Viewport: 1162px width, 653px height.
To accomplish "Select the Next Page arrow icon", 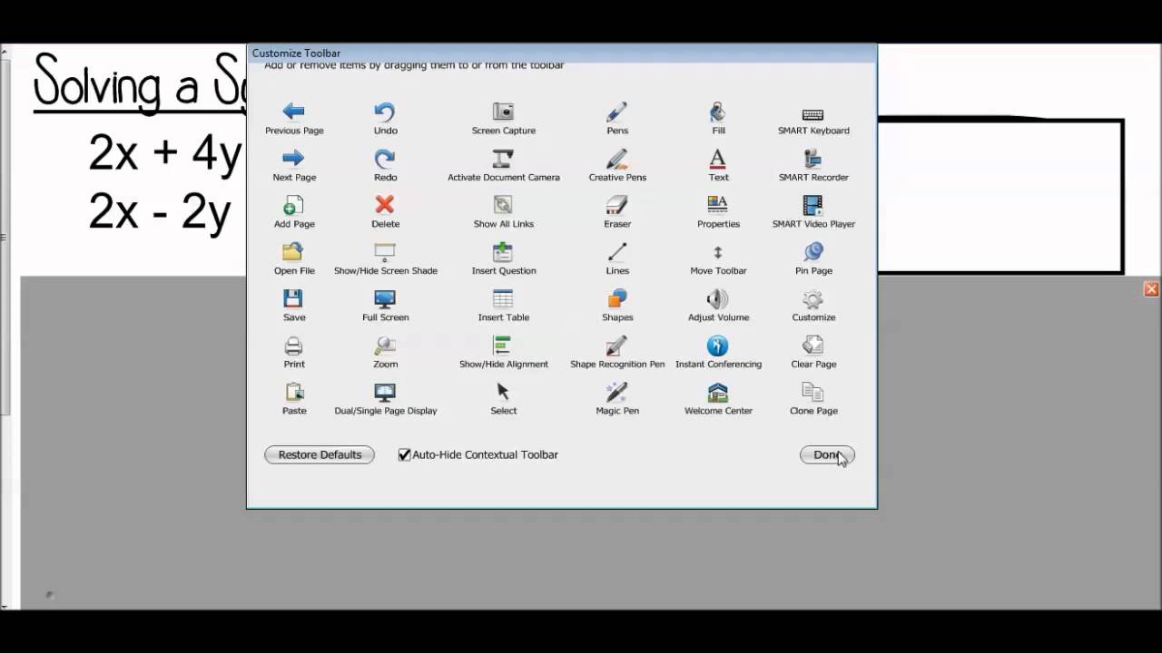I will pos(293,159).
